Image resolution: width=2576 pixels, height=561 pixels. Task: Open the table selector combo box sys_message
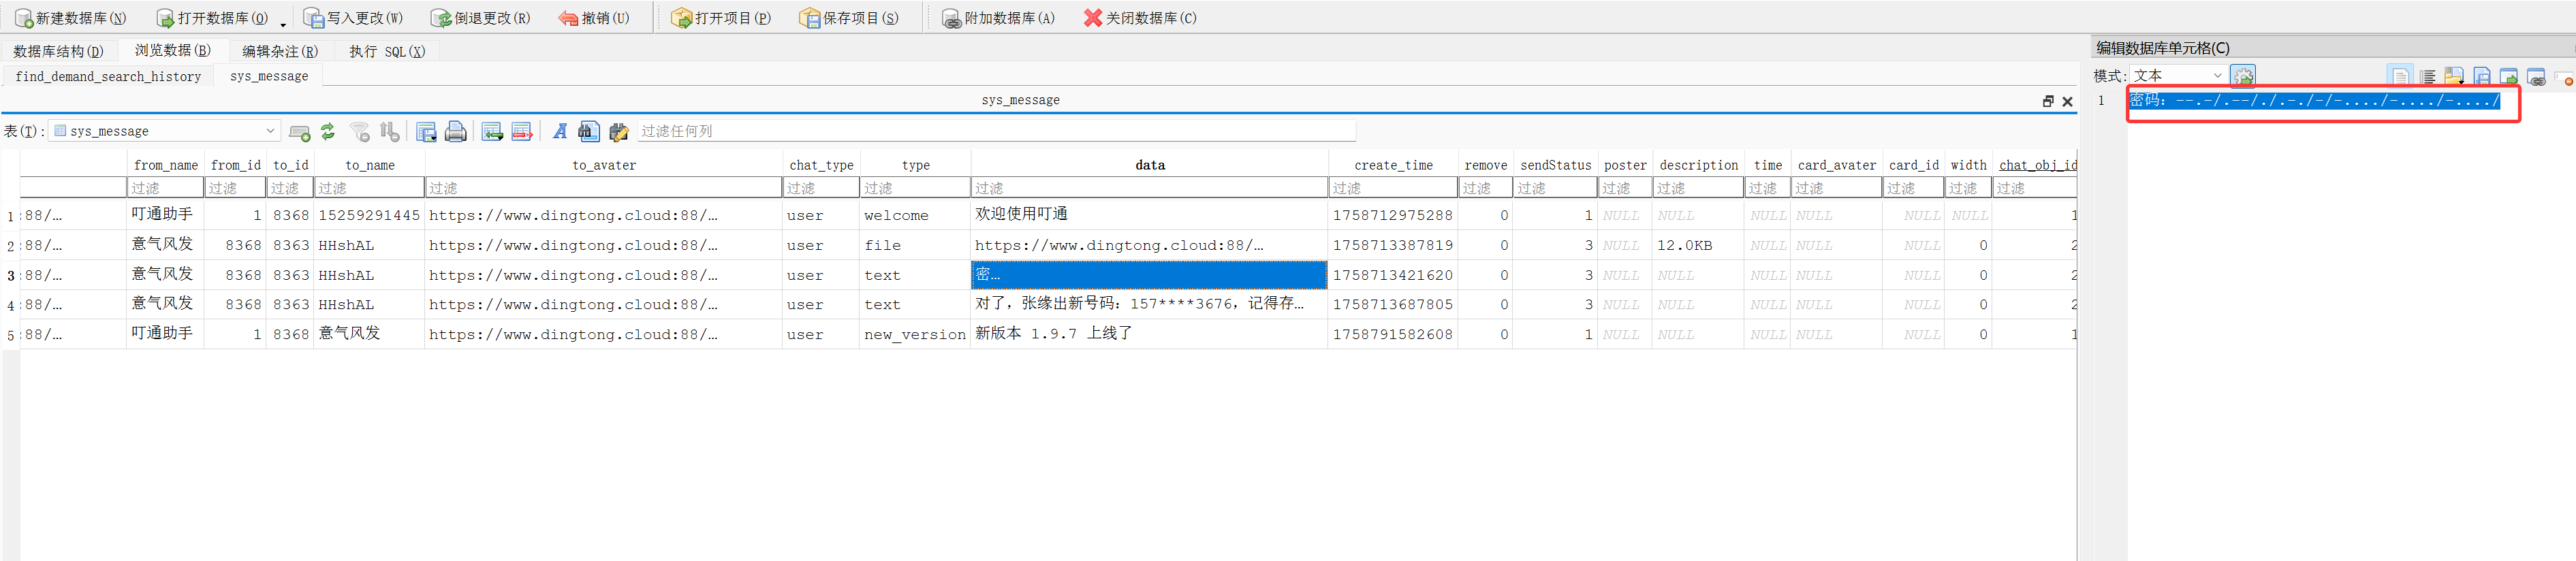click(164, 131)
